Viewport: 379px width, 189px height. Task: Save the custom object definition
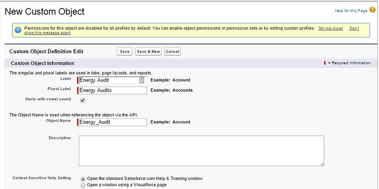124,51
